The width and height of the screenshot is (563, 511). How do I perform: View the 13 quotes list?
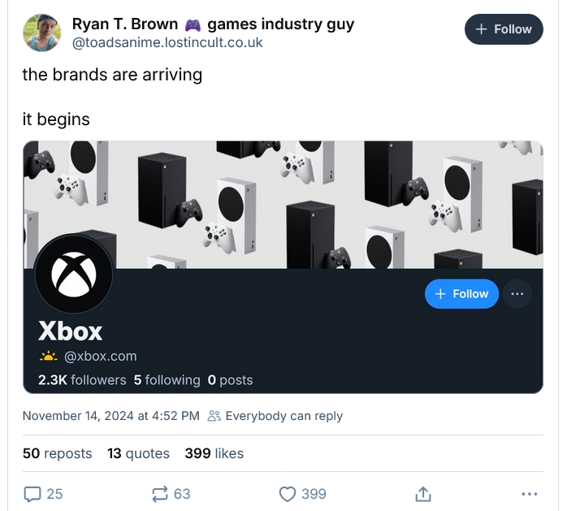coord(138,453)
